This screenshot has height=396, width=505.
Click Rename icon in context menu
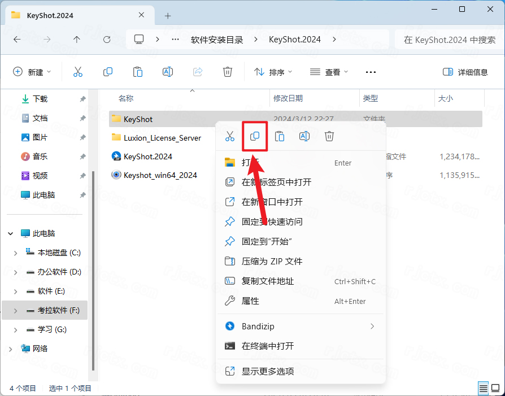click(304, 136)
